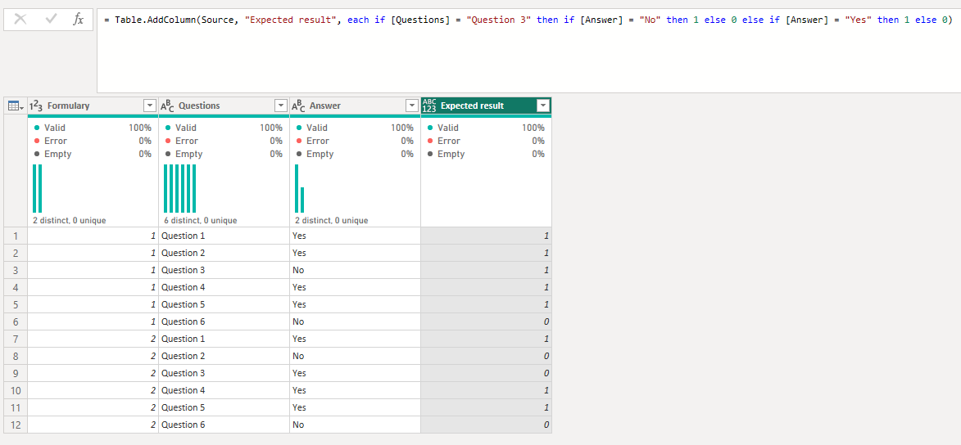Select row number 12
Viewport: 961px width, 445px height.
pyautogui.click(x=16, y=425)
